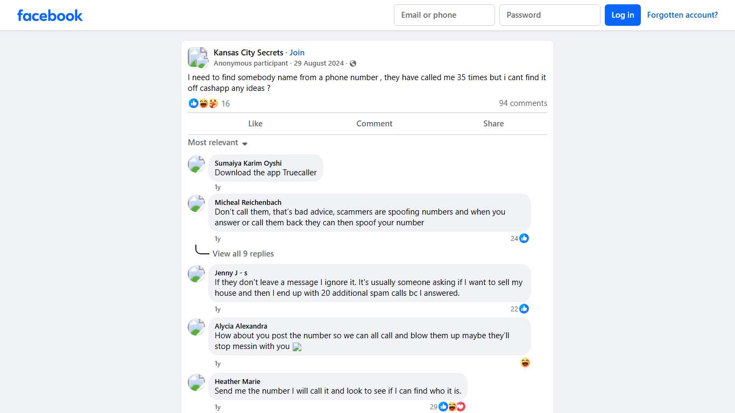Image resolution: width=735 pixels, height=413 pixels.
Task: Join the Kansas City Secrets group
Action: click(297, 53)
